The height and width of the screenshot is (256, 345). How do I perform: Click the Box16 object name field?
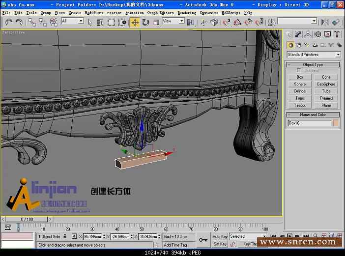310,123
